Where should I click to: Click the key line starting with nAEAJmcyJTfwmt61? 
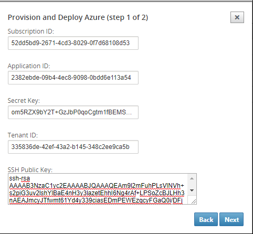click(96, 200)
